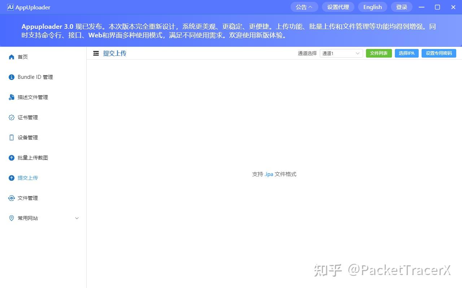Click the home icon beside 首页
Screen dimensions: 462x288
click(x=12, y=57)
